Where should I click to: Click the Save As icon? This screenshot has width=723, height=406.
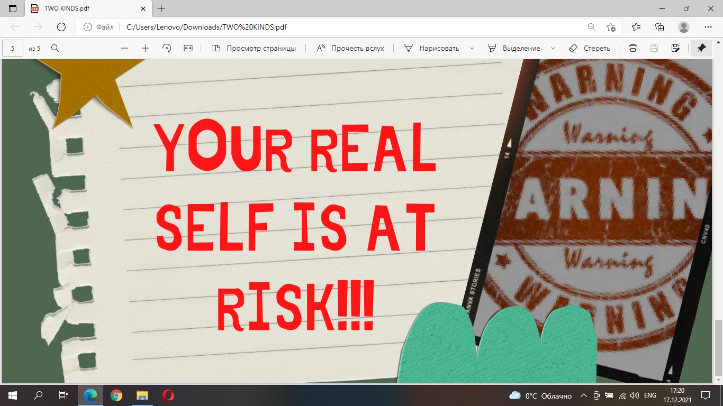pos(675,48)
